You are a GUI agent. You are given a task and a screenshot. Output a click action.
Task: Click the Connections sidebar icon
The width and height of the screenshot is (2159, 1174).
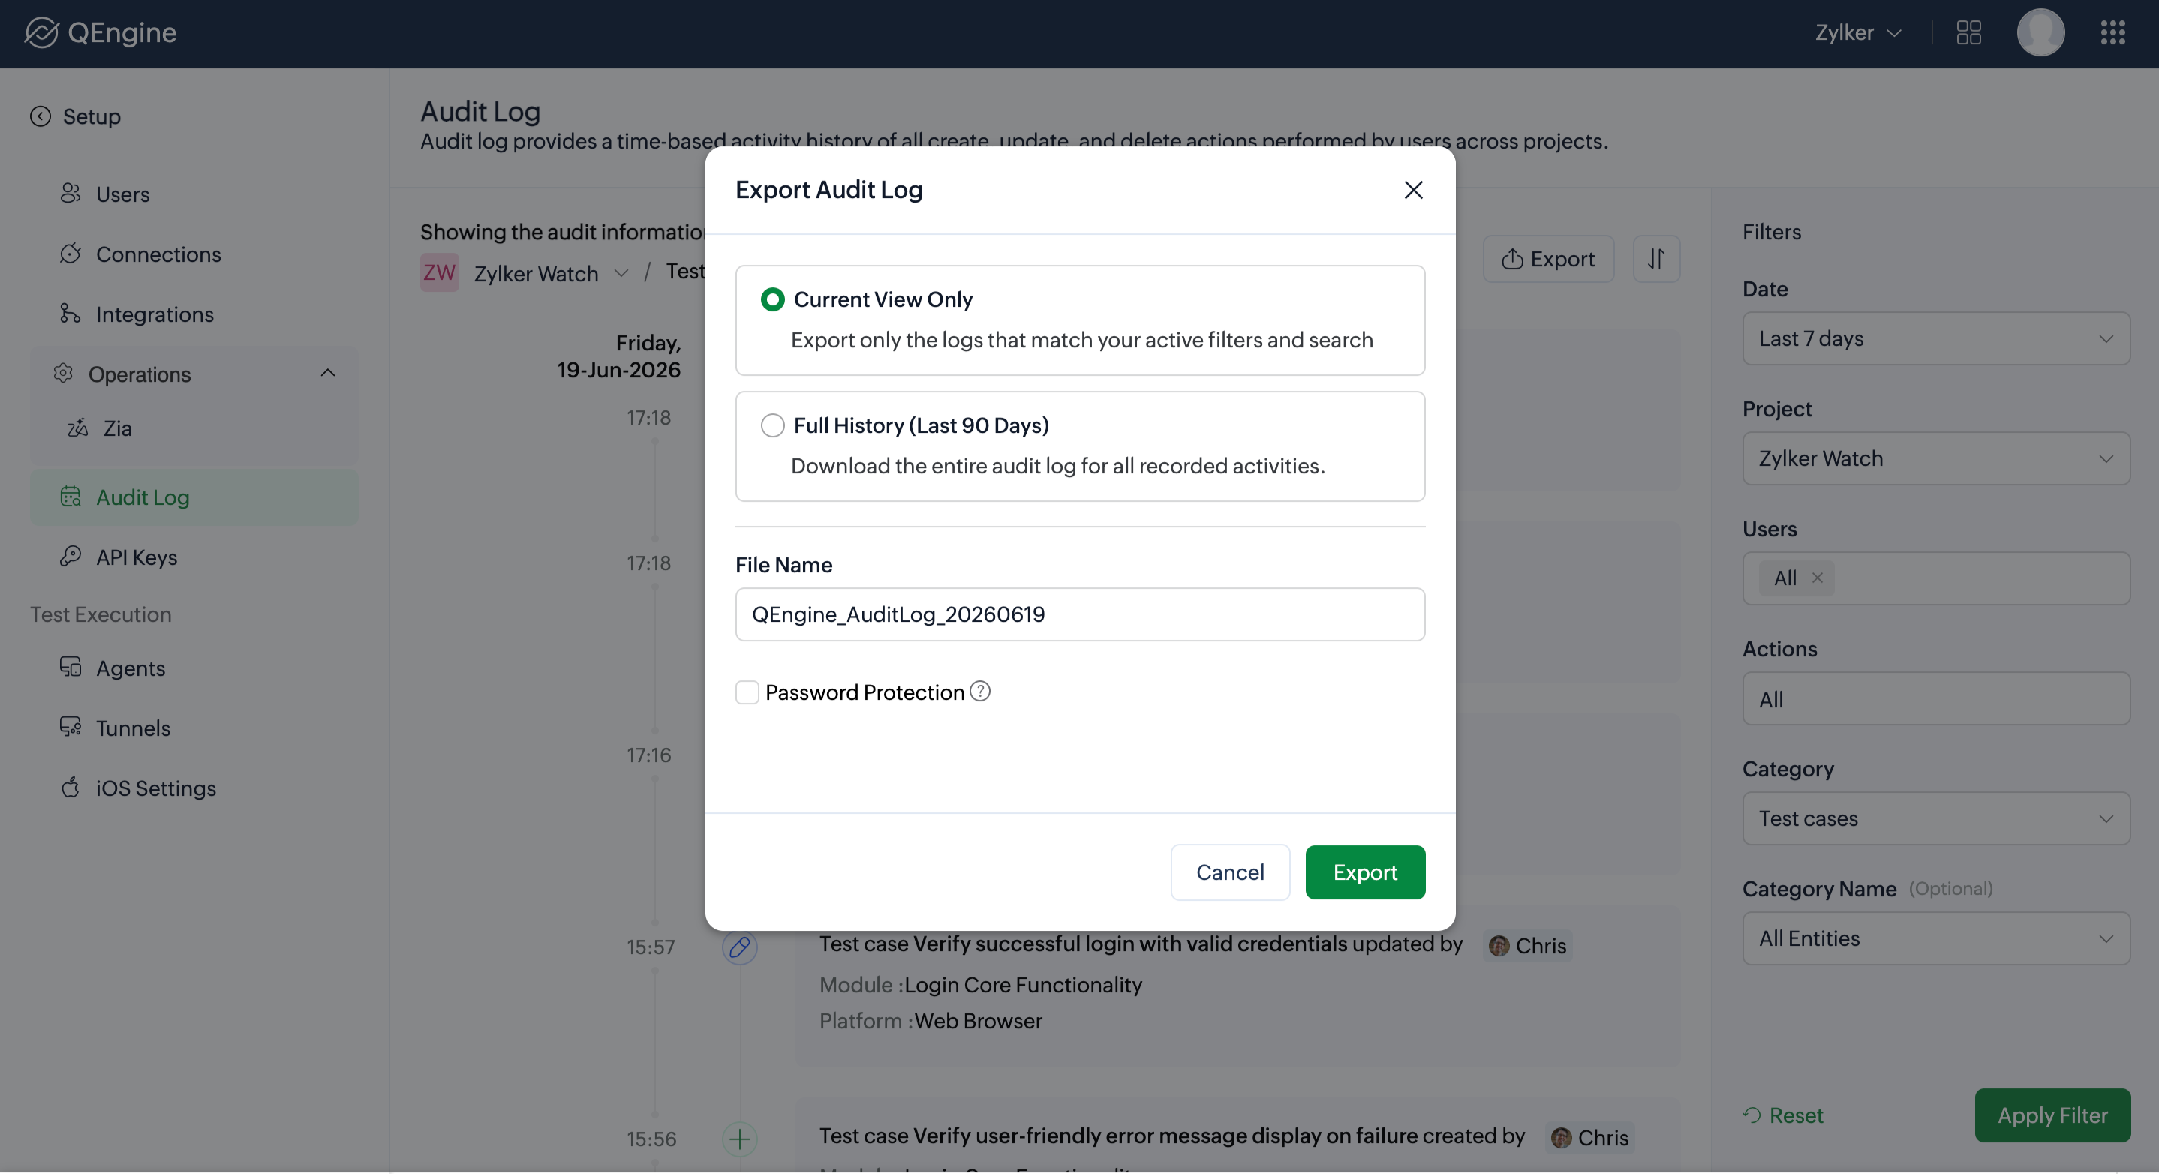(x=71, y=254)
